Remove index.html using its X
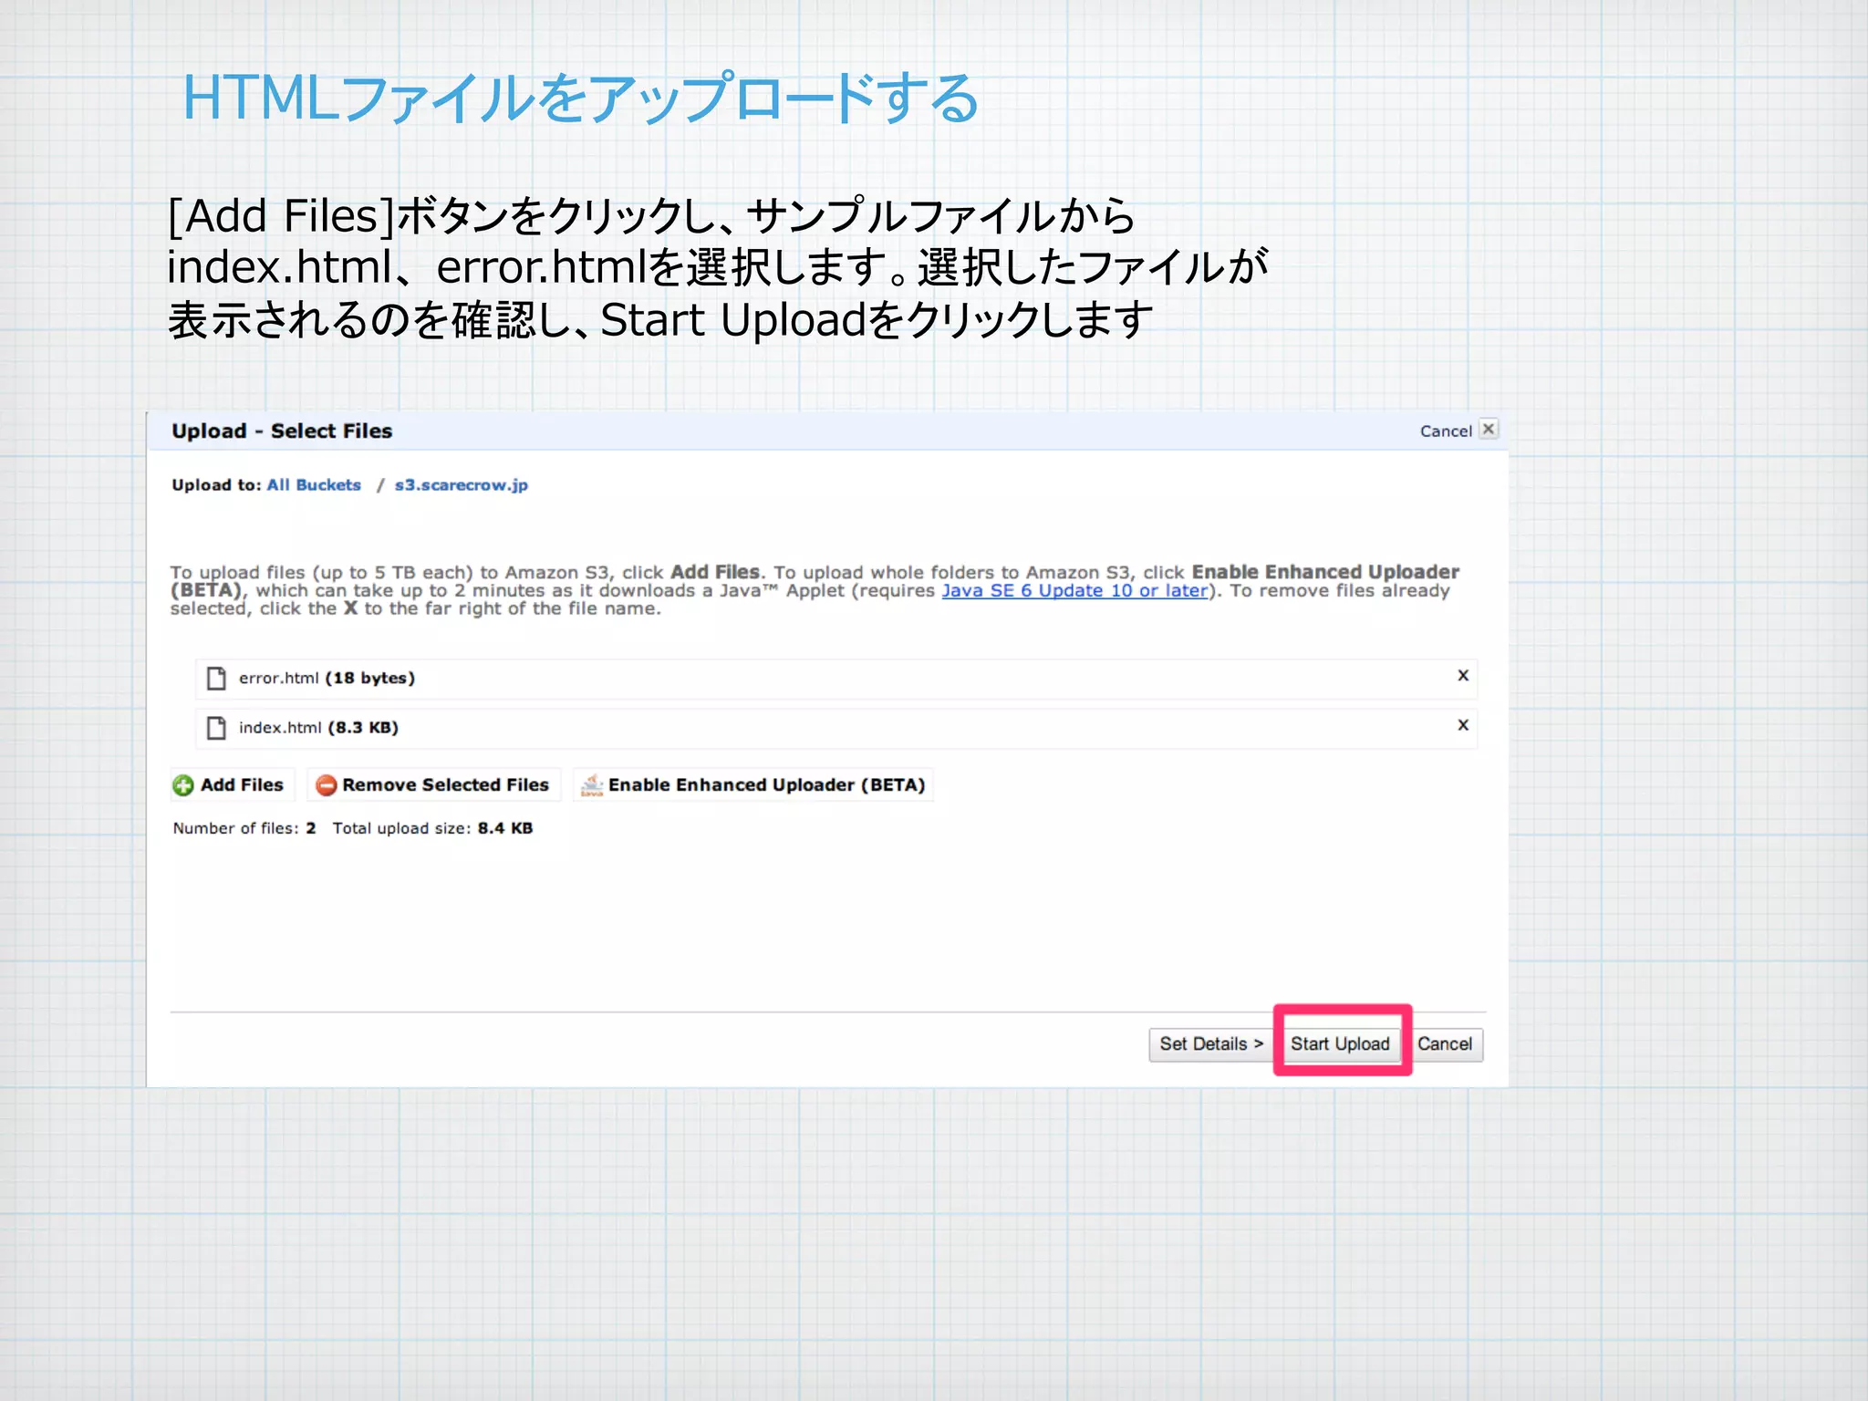This screenshot has width=1868, height=1401. click(x=1463, y=725)
